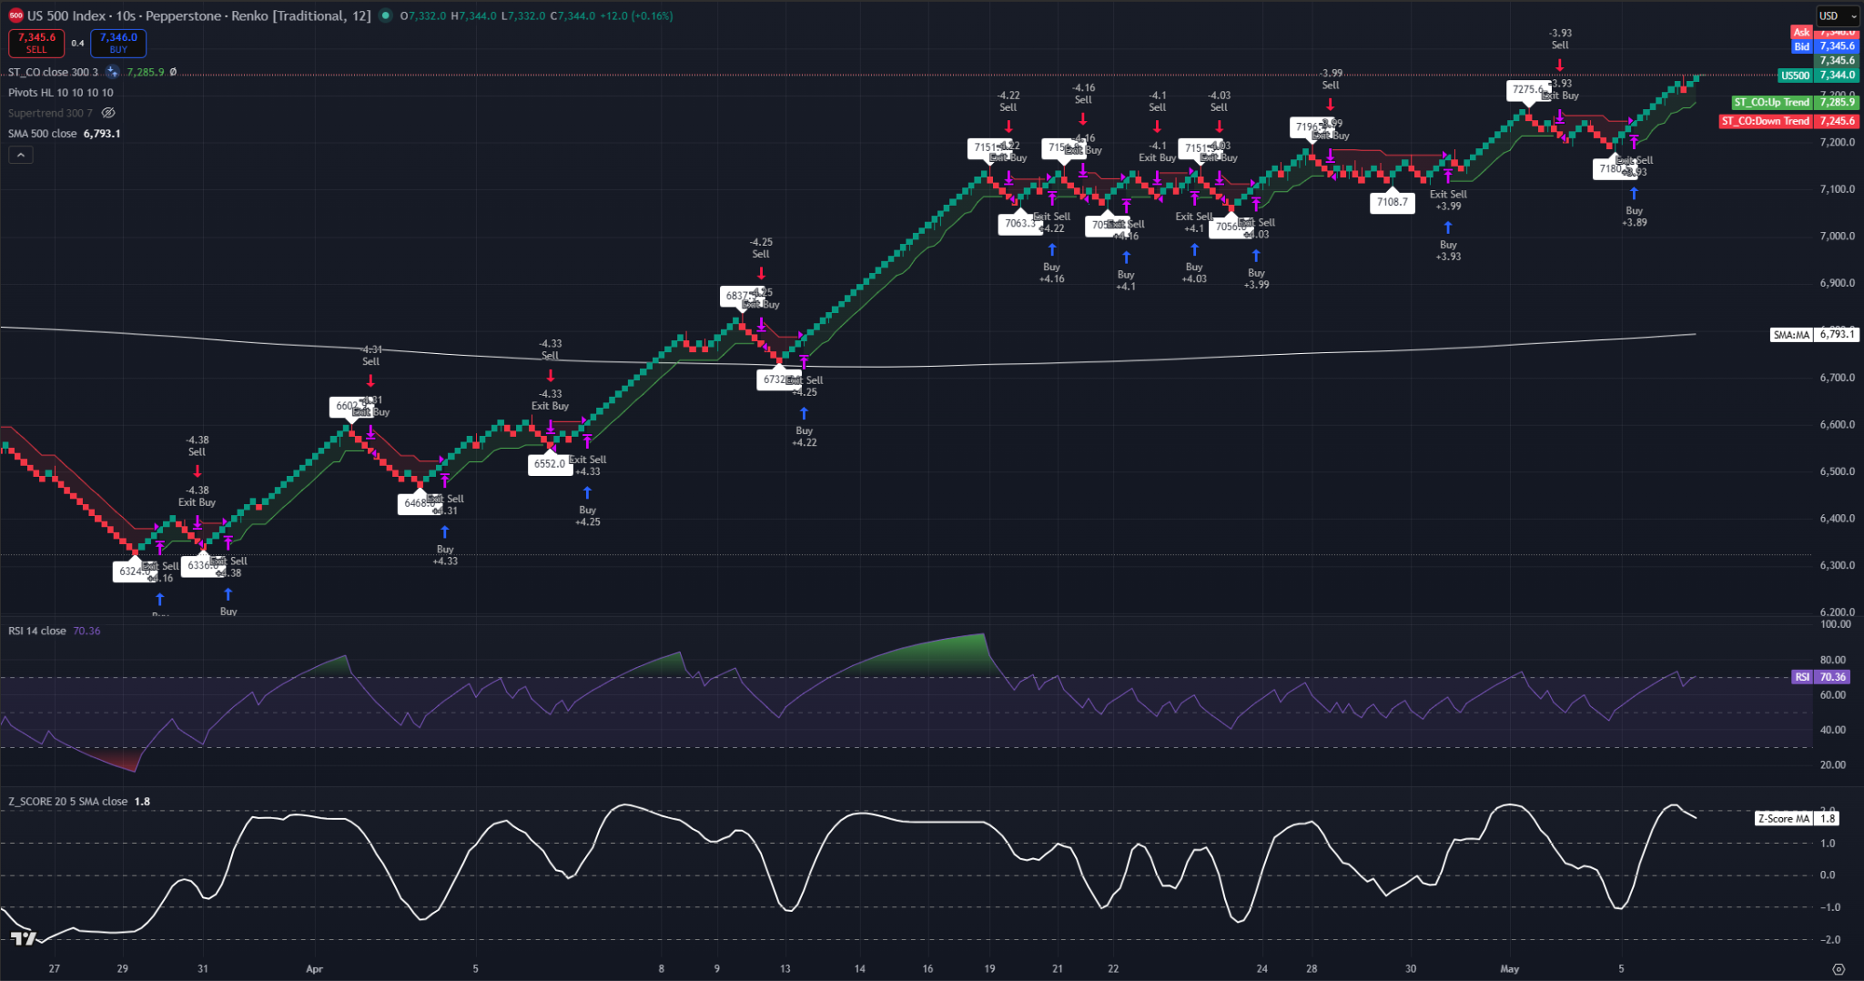
Task: Select the Z_SCORE 20 5 SMA close legend
Action: (x=68, y=802)
